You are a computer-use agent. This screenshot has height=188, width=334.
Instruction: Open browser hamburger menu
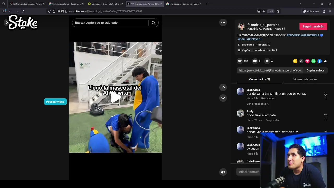(x=330, y=11)
